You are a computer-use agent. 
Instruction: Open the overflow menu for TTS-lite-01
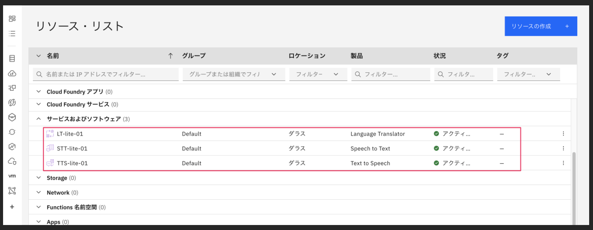(563, 163)
